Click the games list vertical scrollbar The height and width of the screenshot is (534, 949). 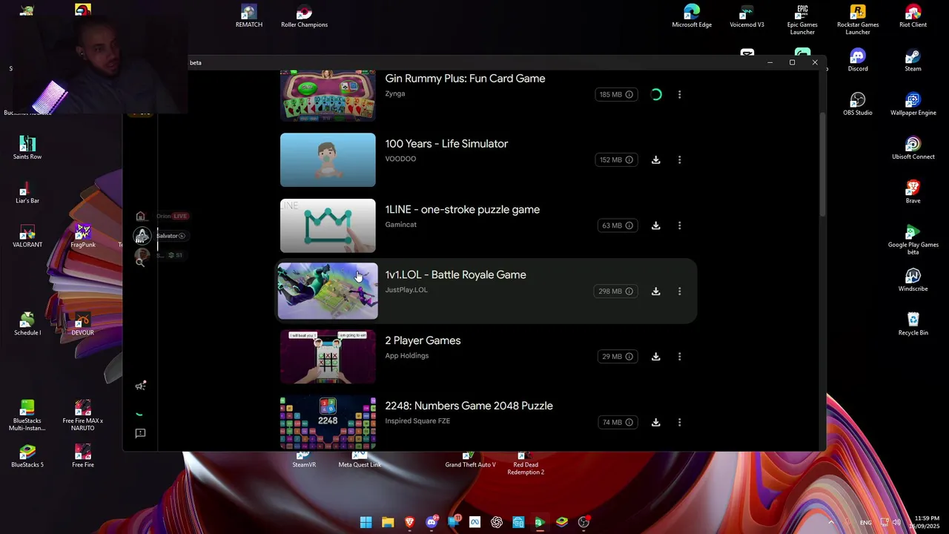point(822,165)
